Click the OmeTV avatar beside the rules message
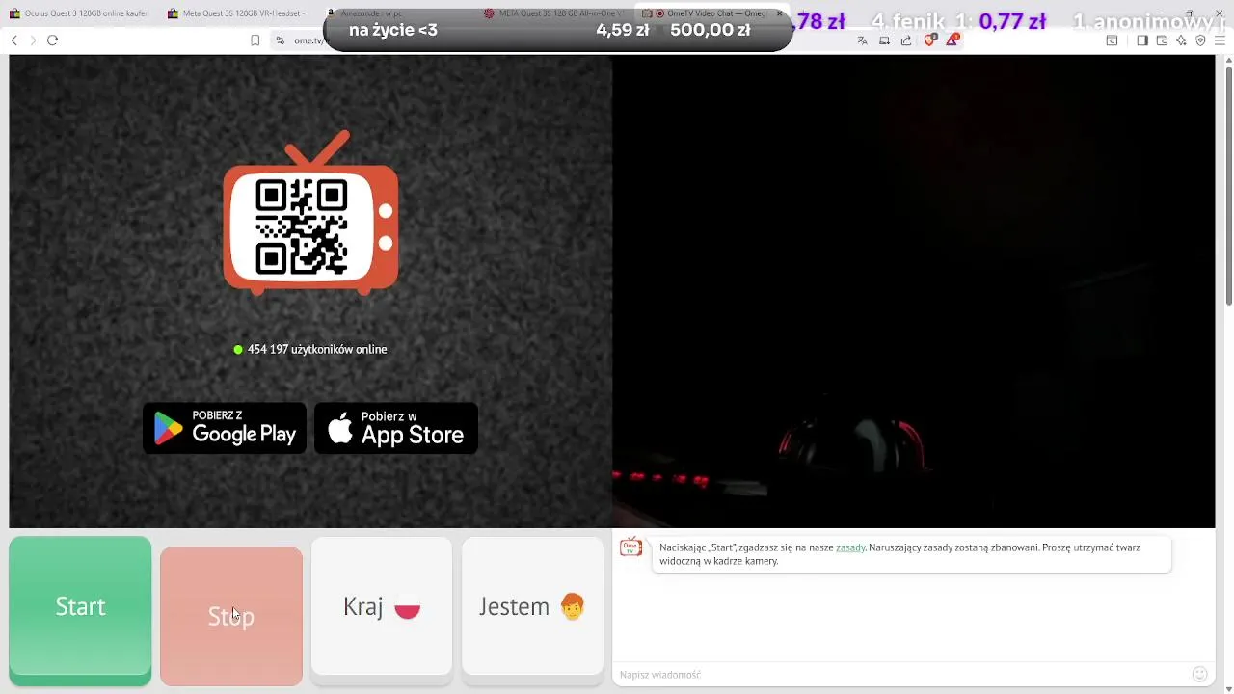The height and width of the screenshot is (694, 1234). [x=631, y=547]
